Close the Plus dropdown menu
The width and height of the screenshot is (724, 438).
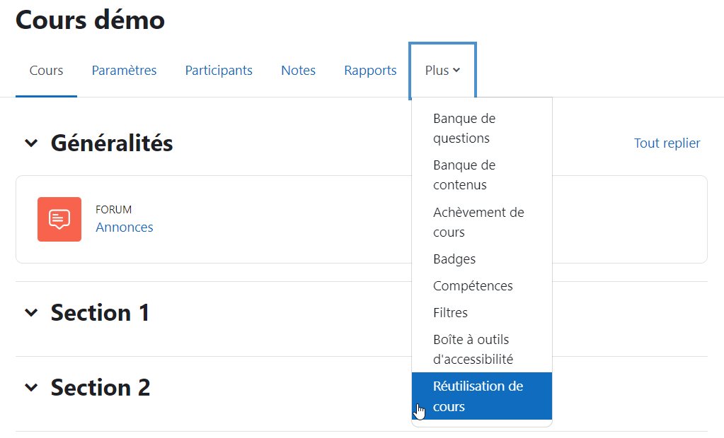(x=442, y=71)
